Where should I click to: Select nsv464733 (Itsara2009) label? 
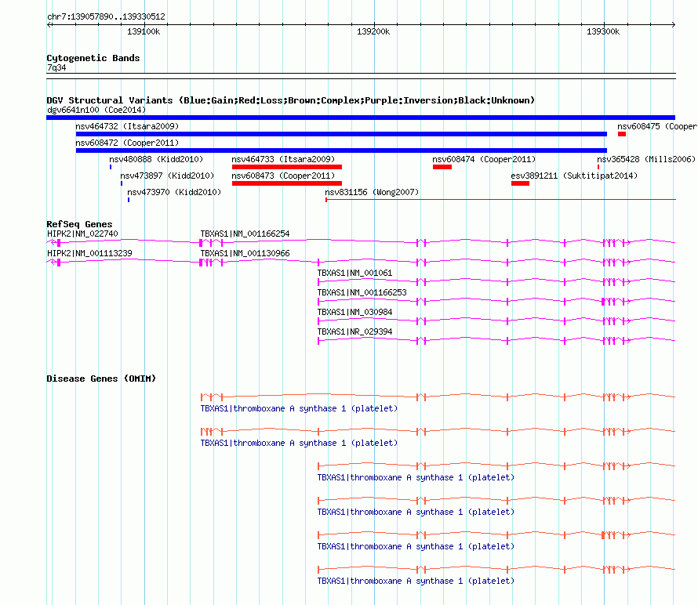[283, 159]
